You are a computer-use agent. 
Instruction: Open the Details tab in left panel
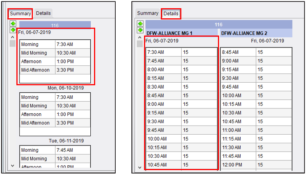coord(43,13)
